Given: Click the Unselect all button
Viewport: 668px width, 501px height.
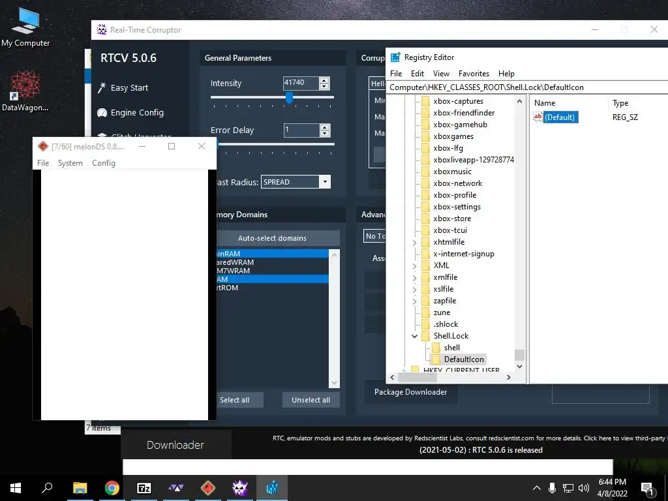Looking at the screenshot, I should point(311,400).
